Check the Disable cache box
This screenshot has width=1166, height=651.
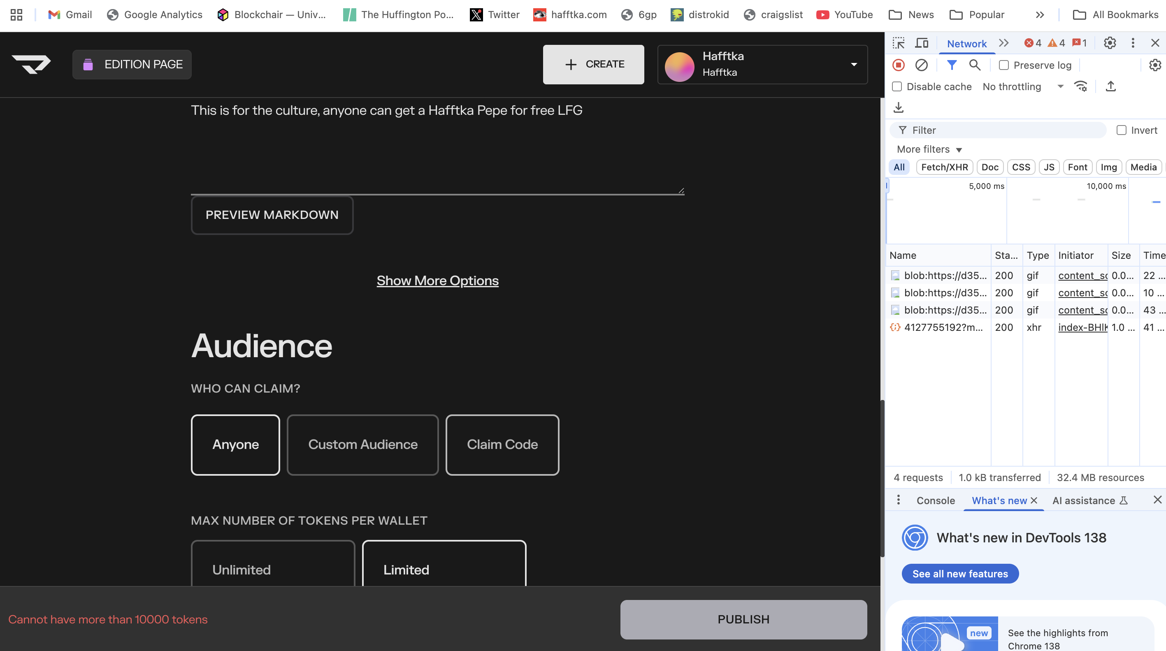tap(897, 86)
